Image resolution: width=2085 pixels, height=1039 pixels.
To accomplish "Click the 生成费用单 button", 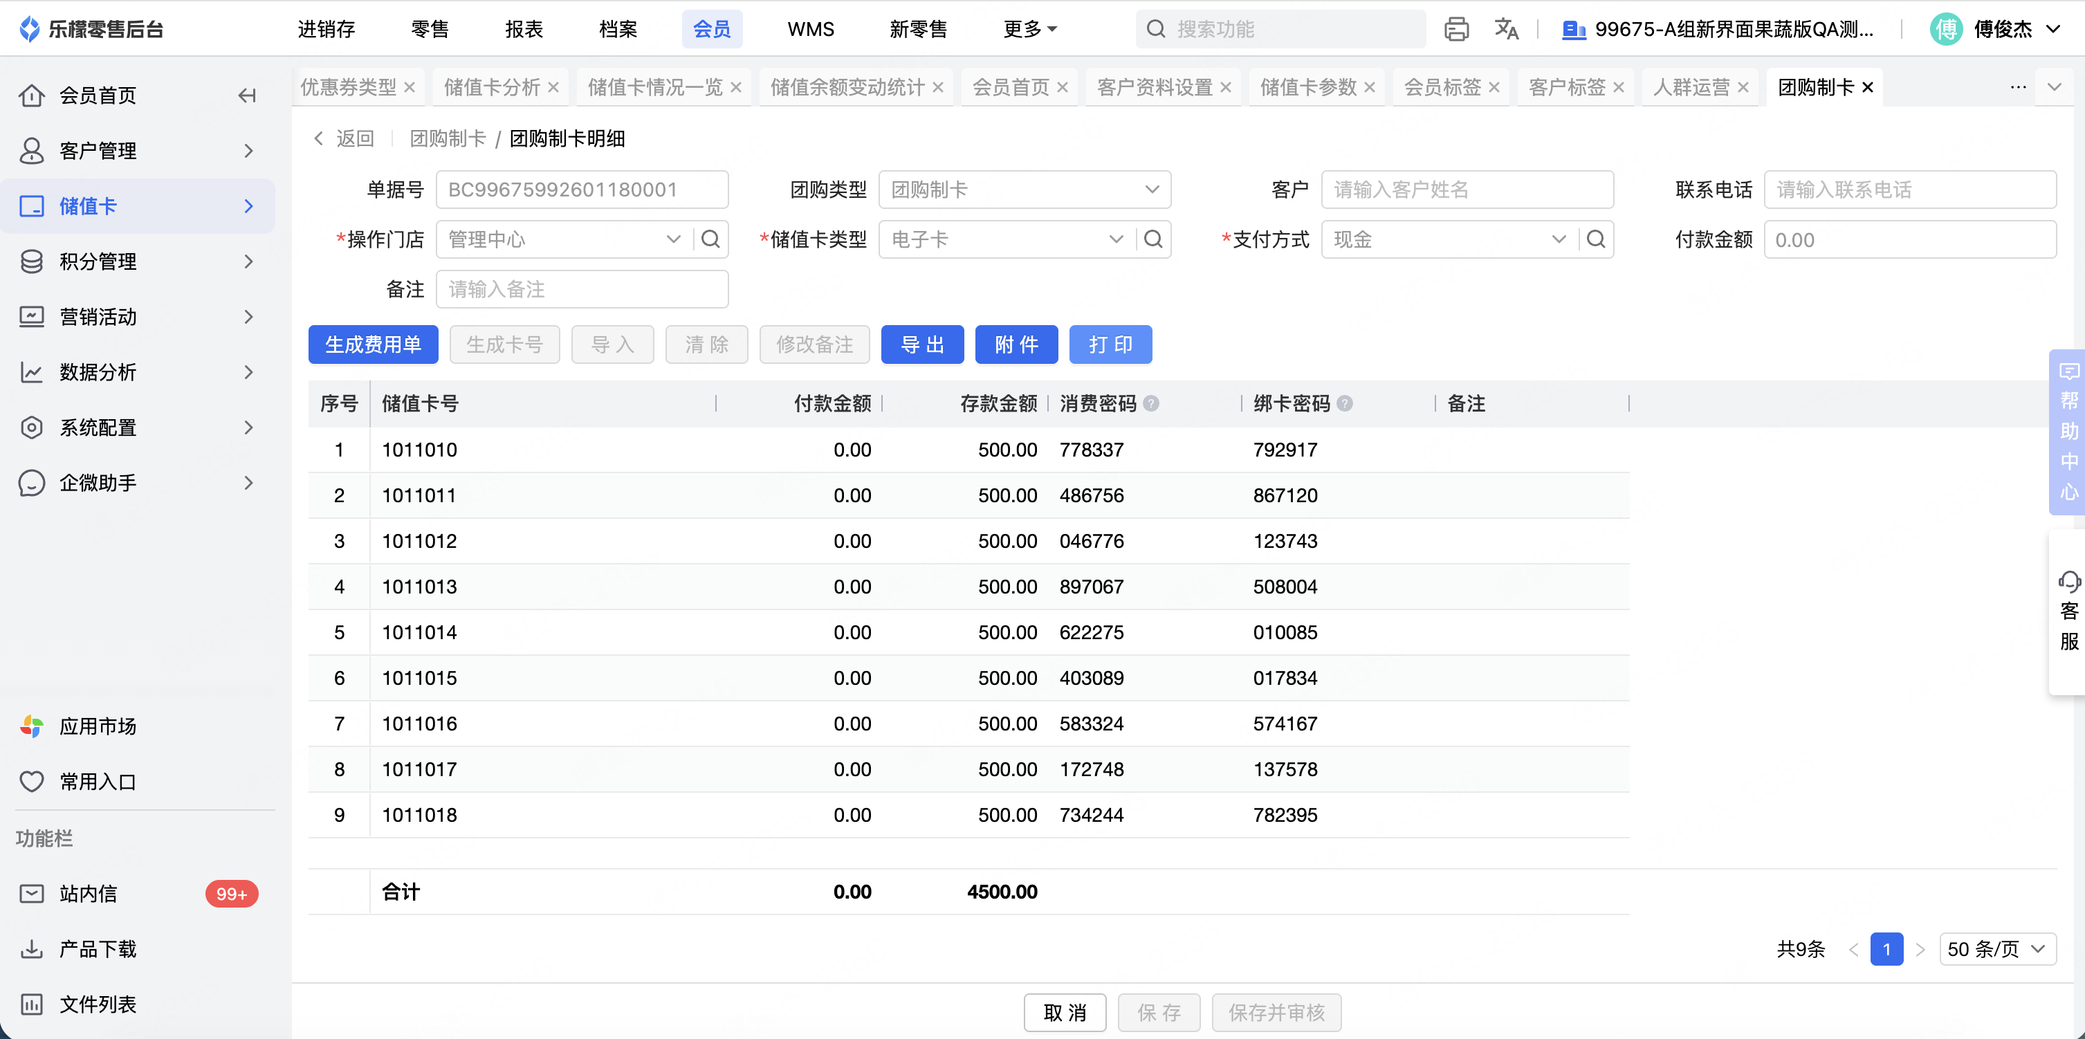I will click(x=373, y=344).
